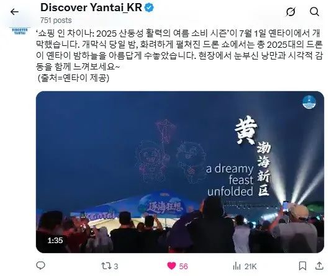Go back using the left arrow
334x276 pixels.
pyautogui.click(x=14, y=12)
